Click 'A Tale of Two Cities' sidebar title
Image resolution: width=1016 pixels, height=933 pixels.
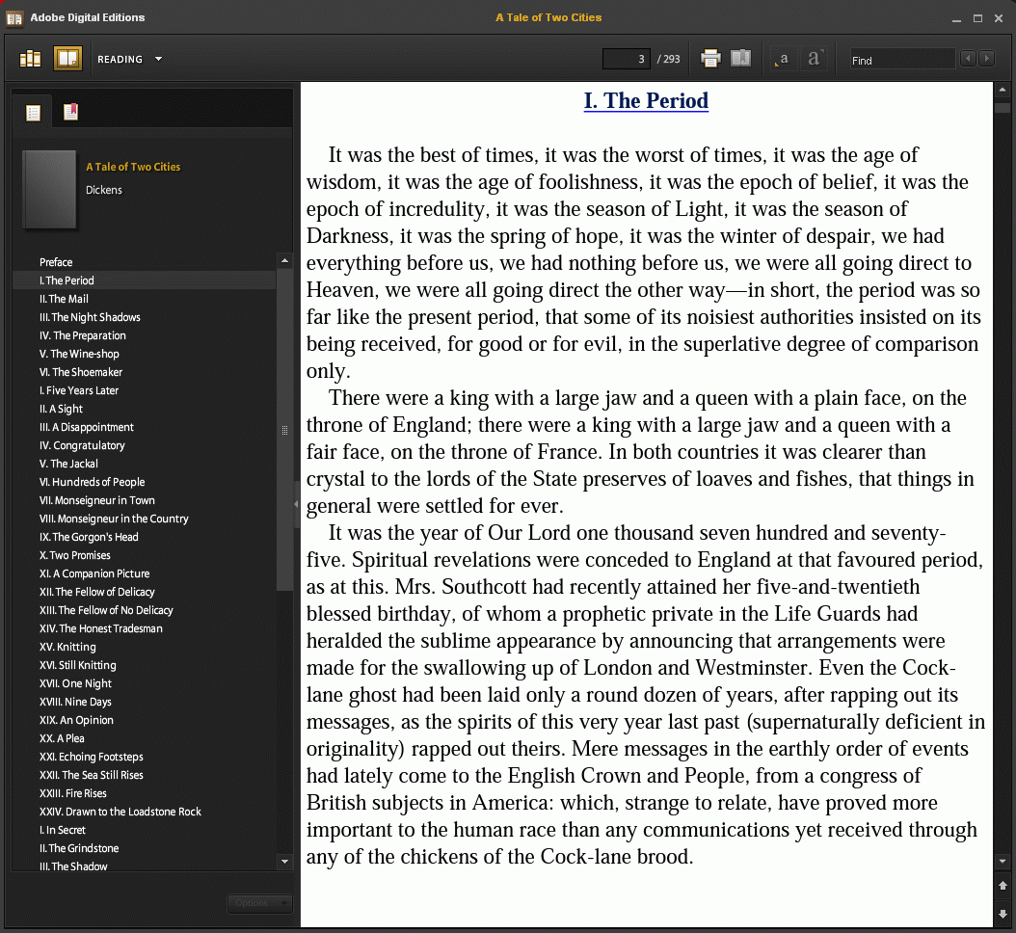[x=133, y=167]
